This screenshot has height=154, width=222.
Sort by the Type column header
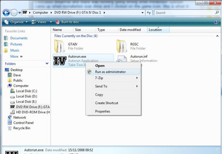click(x=107, y=30)
